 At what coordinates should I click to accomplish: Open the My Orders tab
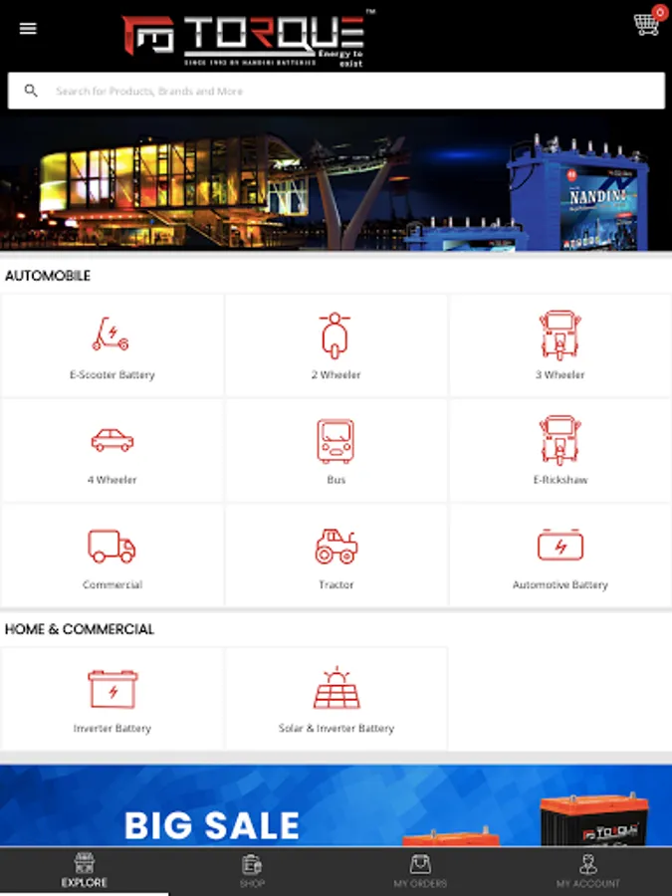420,871
